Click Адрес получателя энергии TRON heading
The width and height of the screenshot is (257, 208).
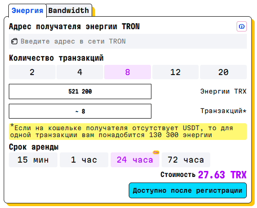[x=74, y=26]
